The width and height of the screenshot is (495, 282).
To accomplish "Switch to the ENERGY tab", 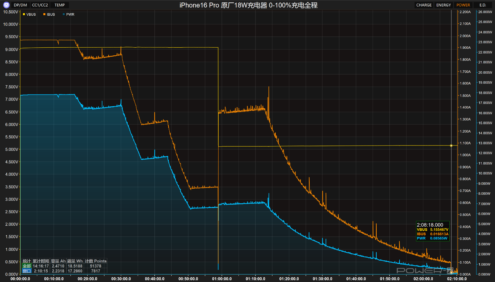I will [443, 5].
